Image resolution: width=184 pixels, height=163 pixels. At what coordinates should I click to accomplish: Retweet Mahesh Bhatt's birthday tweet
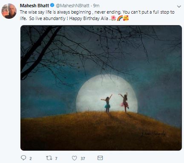point(49,158)
